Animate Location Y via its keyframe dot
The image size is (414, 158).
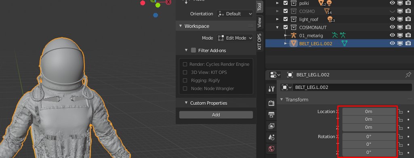click(408, 120)
